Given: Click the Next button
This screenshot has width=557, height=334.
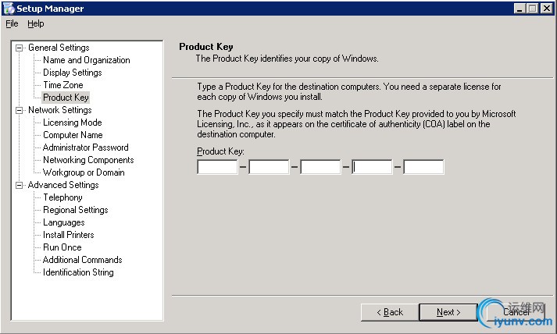Looking at the screenshot, I should click(x=448, y=312).
